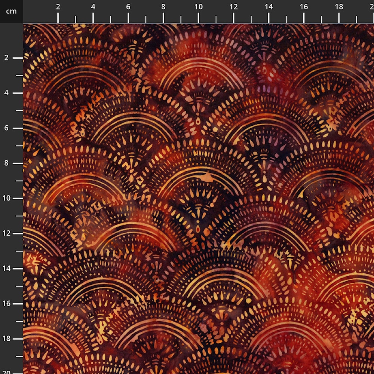Click the 14 mark on the vertical ruler
Screen dimensions: 374x374
point(6,269)
